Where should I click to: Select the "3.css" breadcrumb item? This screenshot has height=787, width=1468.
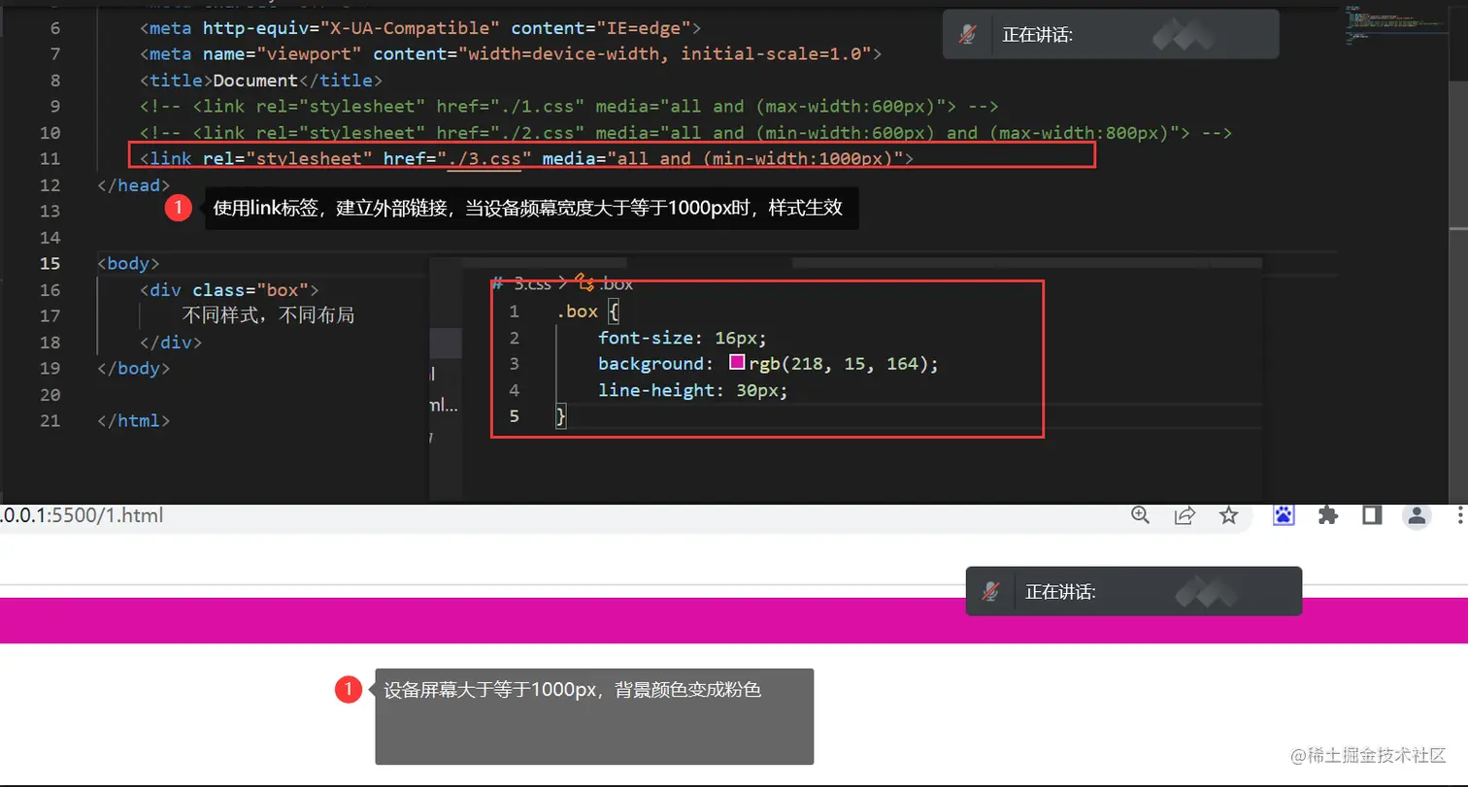[532, 283]
